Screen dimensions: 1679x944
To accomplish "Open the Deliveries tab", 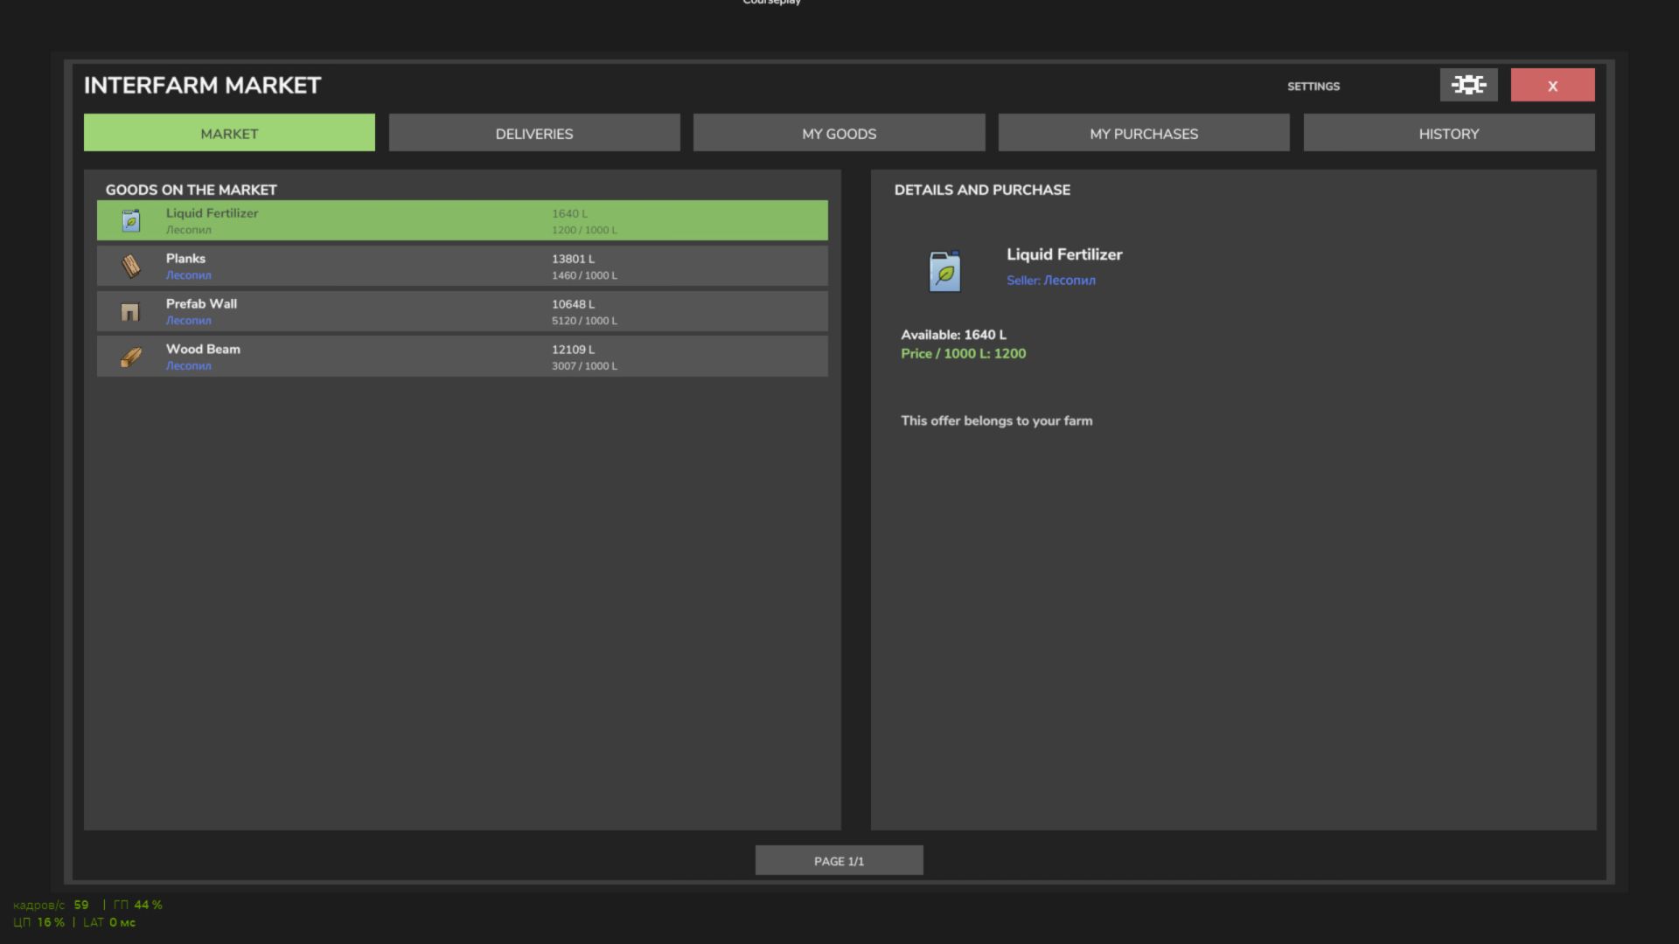I will click(x=534, y=133).
